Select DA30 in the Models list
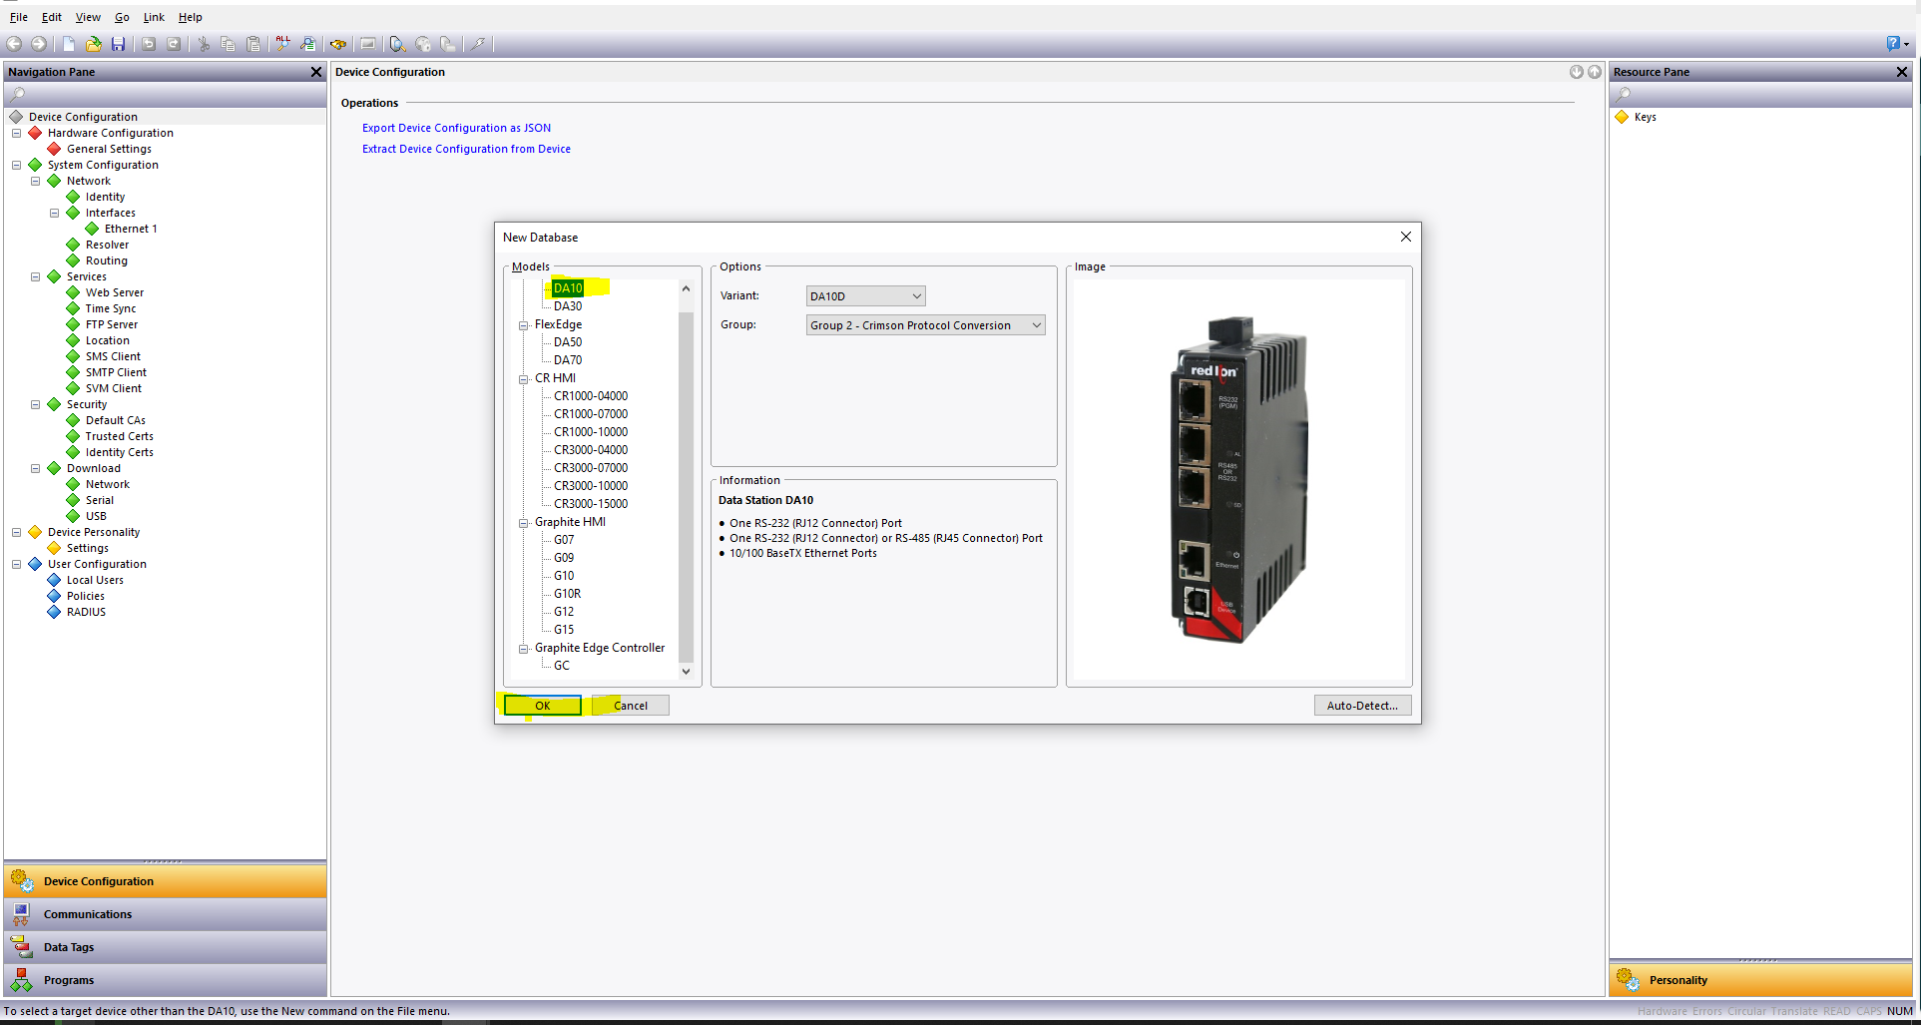The width and height of the screenshot is (1921, 1025). [x=568, y=306]
